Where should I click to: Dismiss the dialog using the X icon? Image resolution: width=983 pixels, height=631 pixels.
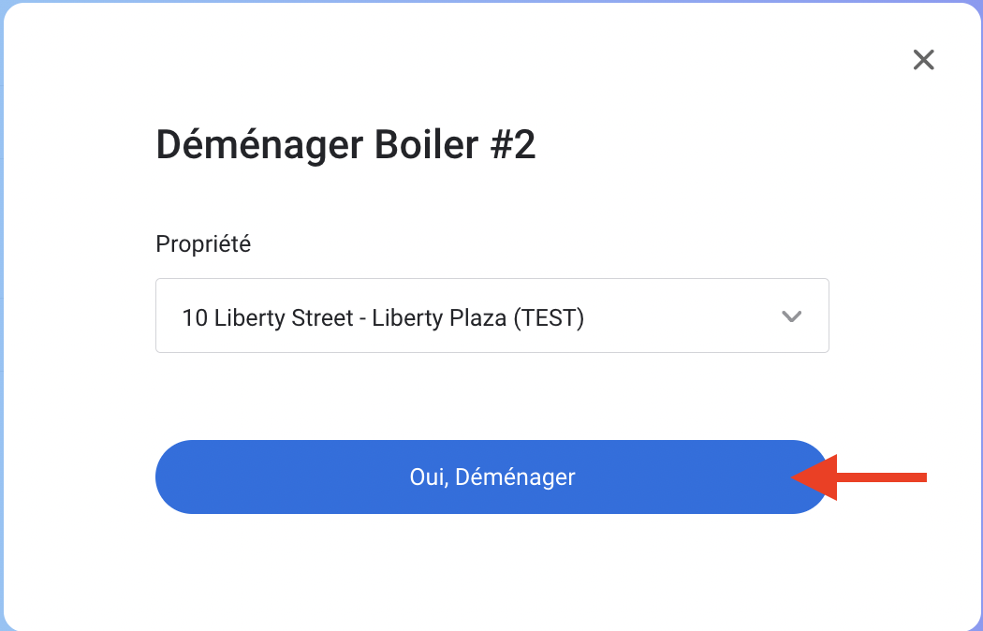click(924, 61)
